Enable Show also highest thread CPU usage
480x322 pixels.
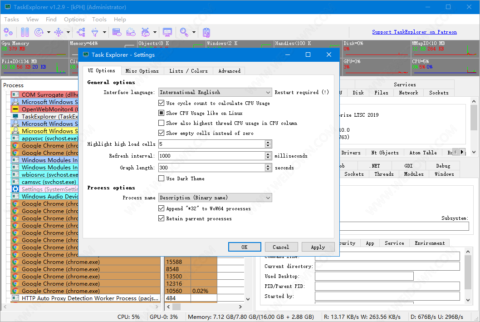(x=162, y=123)
